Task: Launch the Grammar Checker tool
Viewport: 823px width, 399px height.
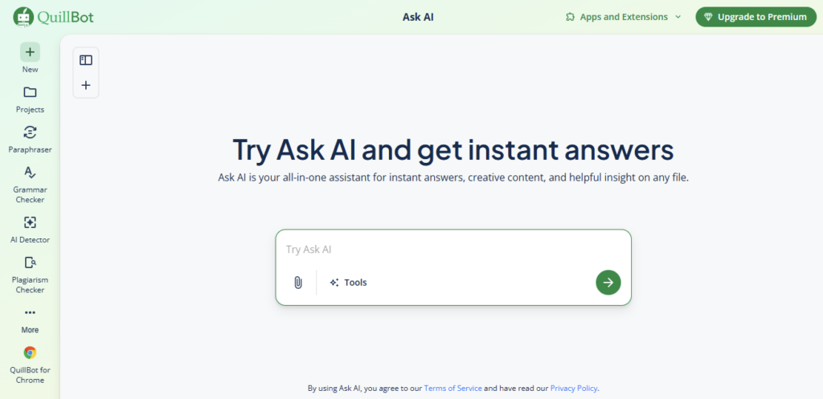Action: click(x=30, y=173)
